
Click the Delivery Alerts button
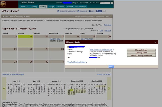[141, 53]
